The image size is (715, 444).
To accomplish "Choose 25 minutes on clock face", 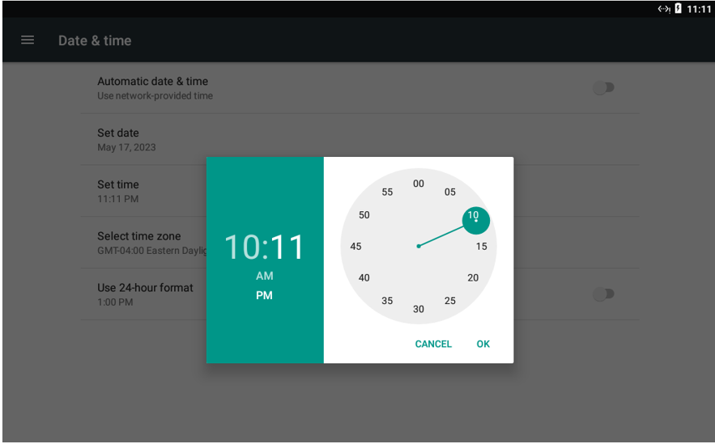I will (450, 301).
